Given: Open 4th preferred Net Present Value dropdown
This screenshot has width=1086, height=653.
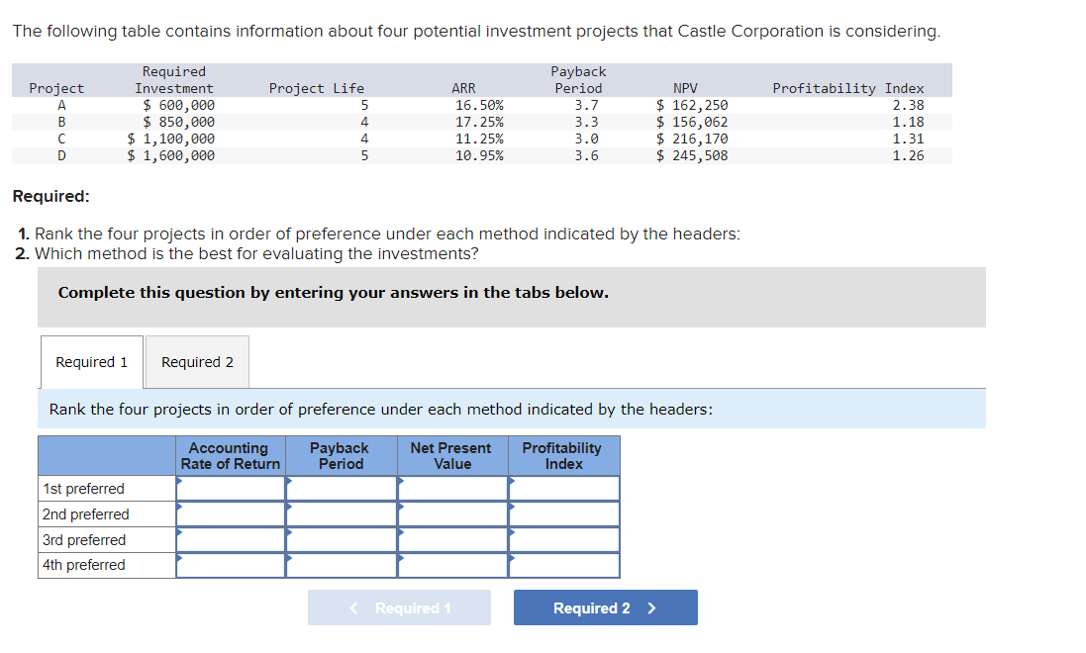Looking at the screenshot, I should (453, 565).
